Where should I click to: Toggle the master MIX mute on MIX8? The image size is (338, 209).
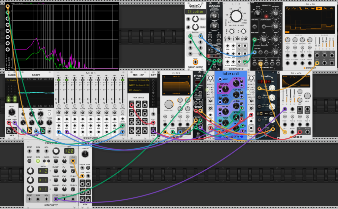[122, 106]
